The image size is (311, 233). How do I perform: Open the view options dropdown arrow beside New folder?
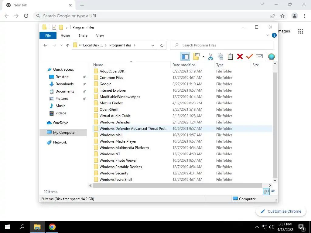click(x=203, y=56)
